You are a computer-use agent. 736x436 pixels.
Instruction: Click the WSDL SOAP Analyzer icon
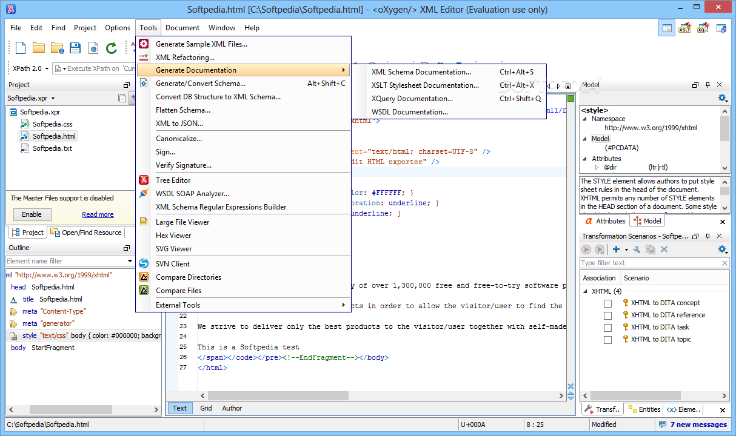click(144, 194)
